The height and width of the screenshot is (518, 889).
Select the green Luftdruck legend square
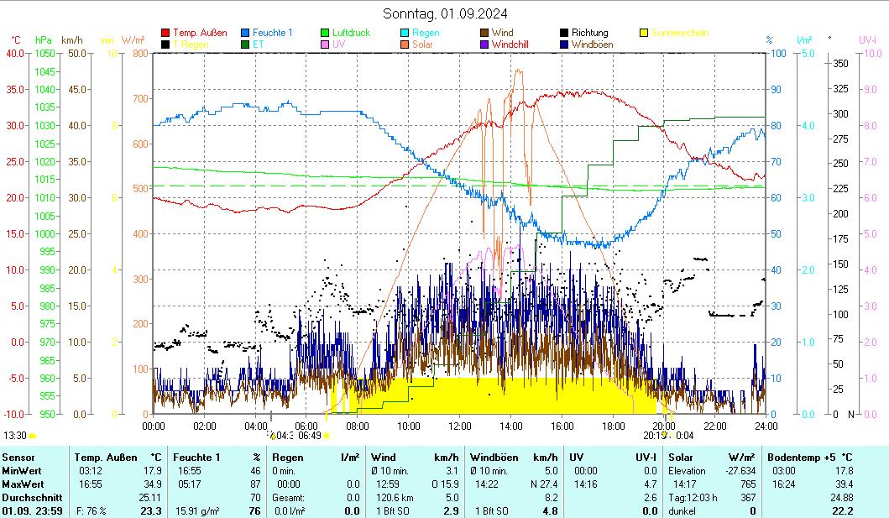(325, 33)
